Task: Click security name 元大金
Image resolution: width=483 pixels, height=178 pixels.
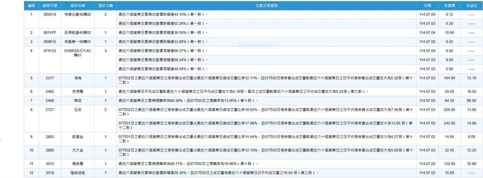Action: (77, 150)
